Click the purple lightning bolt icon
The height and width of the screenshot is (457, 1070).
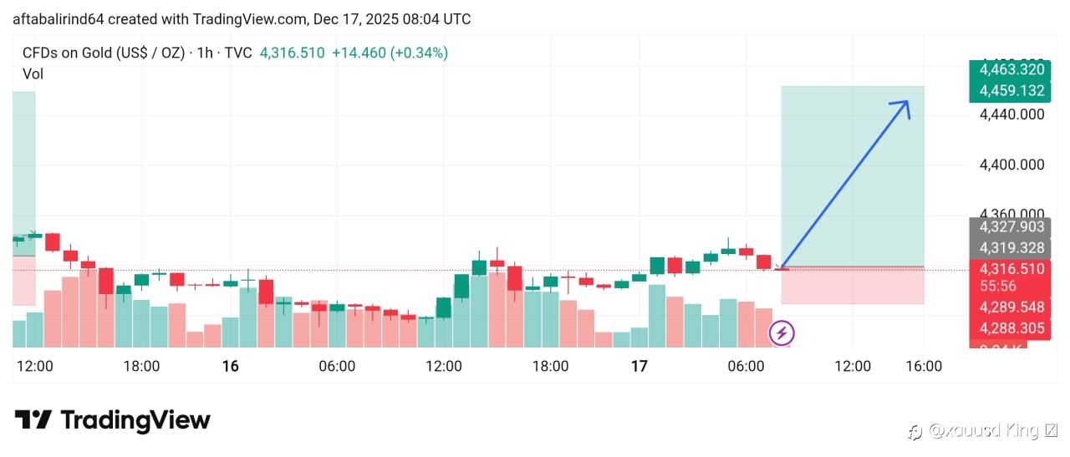[782, 333]
